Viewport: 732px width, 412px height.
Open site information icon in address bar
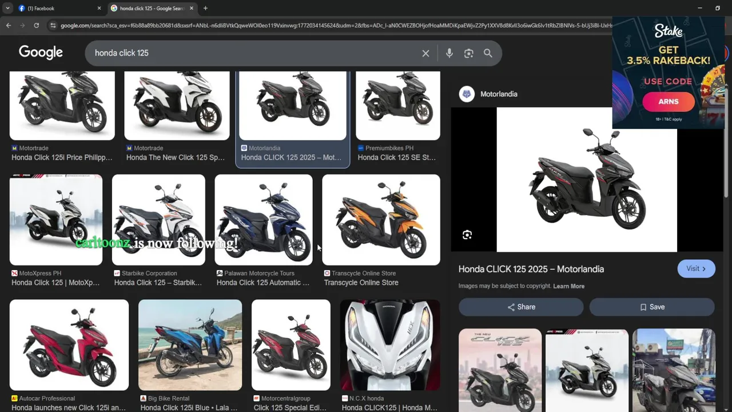point(53,25)
